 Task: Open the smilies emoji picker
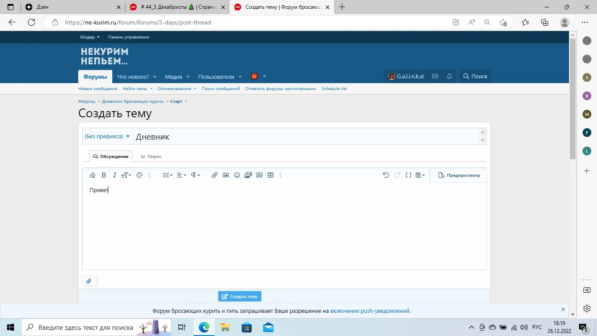pyautogui.click(x=237, y=175)
